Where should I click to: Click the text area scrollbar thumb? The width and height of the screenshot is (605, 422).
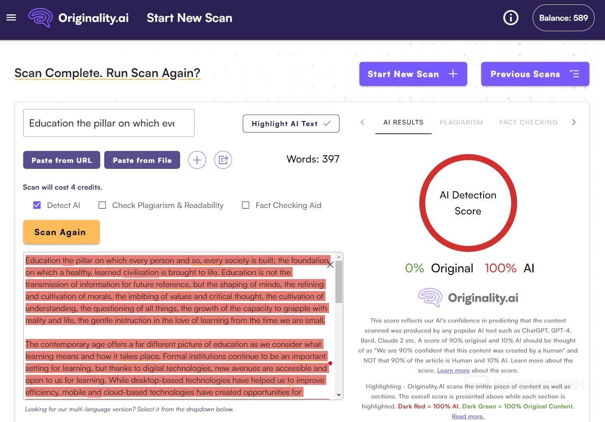coord(339,282)
